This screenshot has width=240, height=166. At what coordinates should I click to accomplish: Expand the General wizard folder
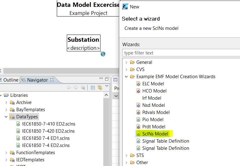point(126,62)
